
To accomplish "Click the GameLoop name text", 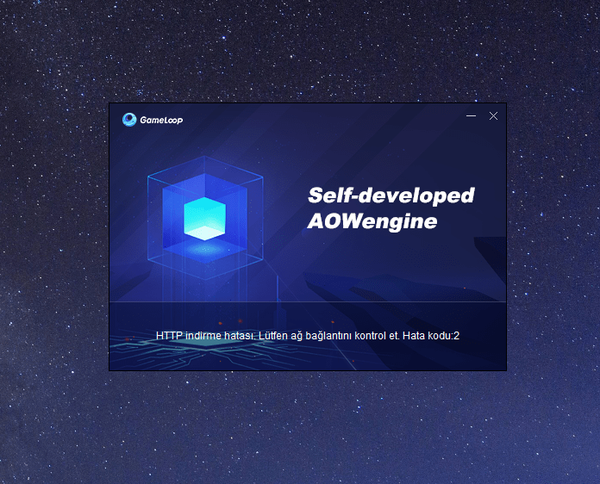I will 161,120.
